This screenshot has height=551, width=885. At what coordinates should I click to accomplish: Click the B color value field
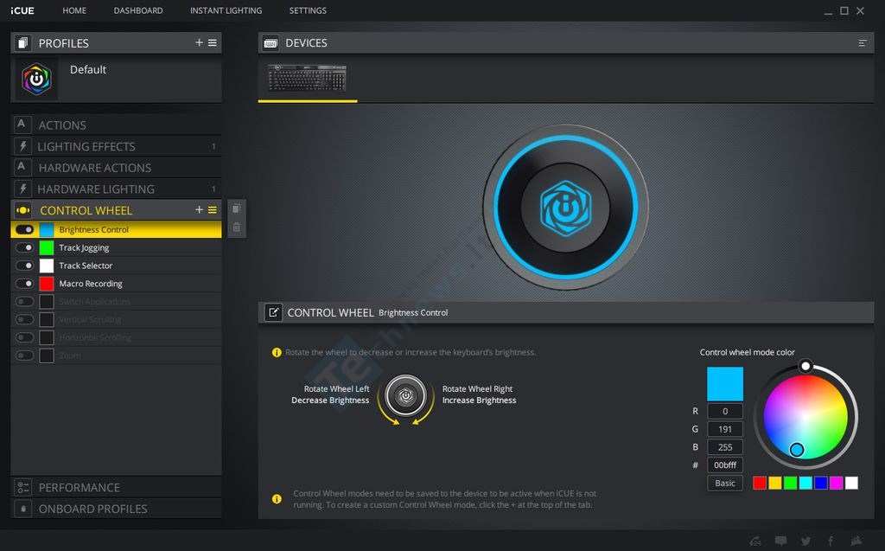pos(725,447)
